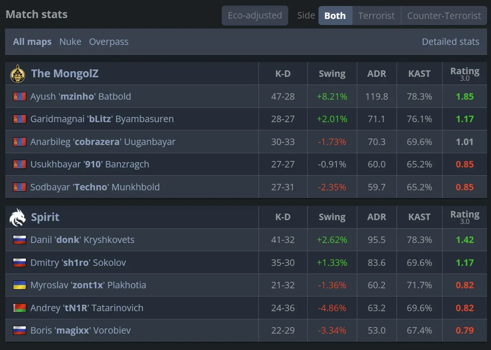The width and height of the screenshot is (491, 350).
Task: Click the Mongolian flag beside mzinho
Action: tap(20, 97)
